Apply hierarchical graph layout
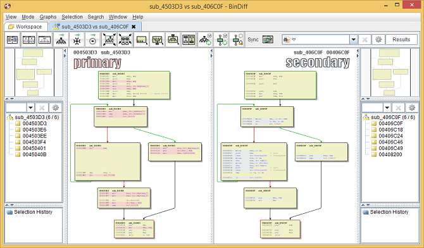Image resolution: width=424 pixels, height=248 pixels. click(x=61, y=40)
